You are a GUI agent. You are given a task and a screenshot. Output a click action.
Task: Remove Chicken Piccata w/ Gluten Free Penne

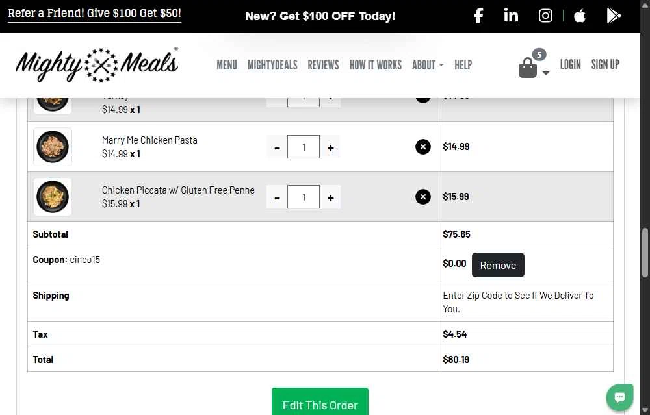423,197
